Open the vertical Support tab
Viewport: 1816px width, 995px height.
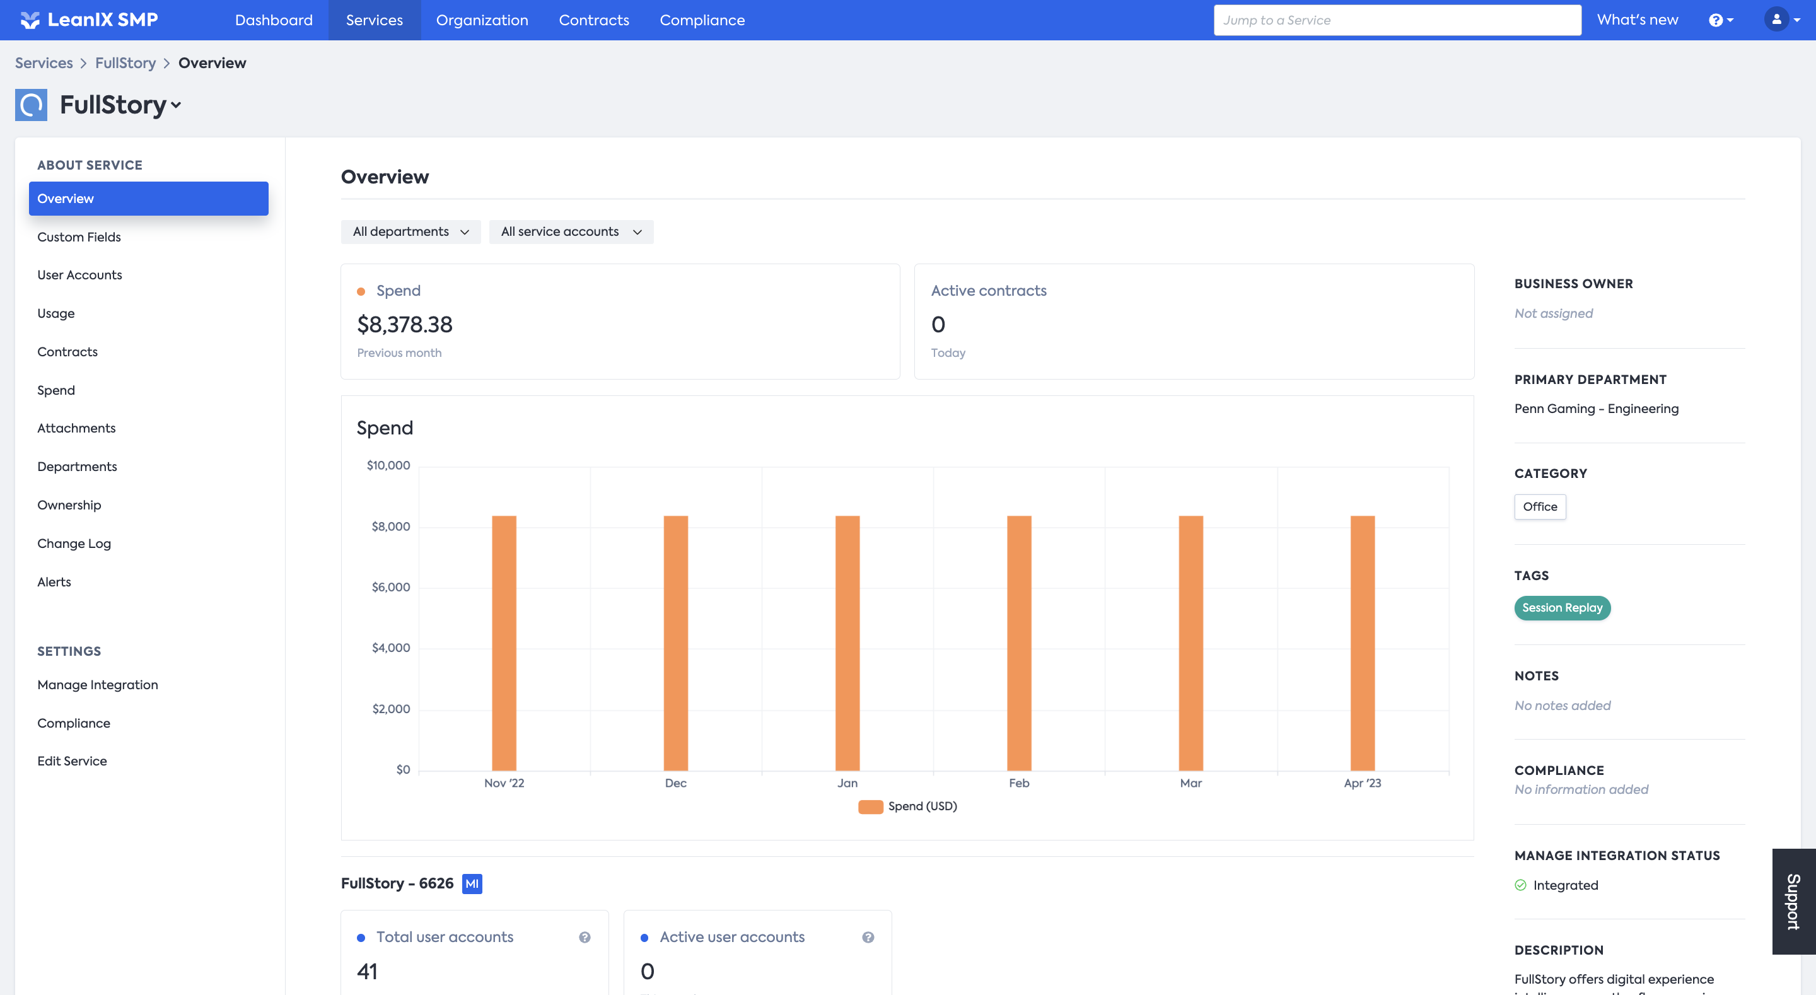point(1793,901)
